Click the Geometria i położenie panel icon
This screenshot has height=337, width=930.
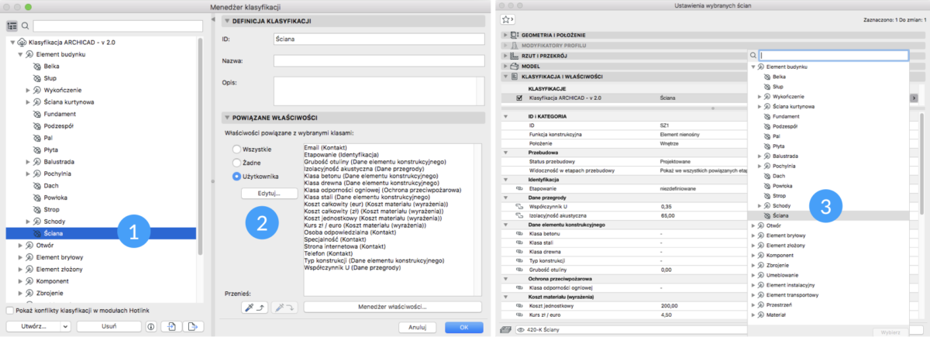[x=515, y=36]
